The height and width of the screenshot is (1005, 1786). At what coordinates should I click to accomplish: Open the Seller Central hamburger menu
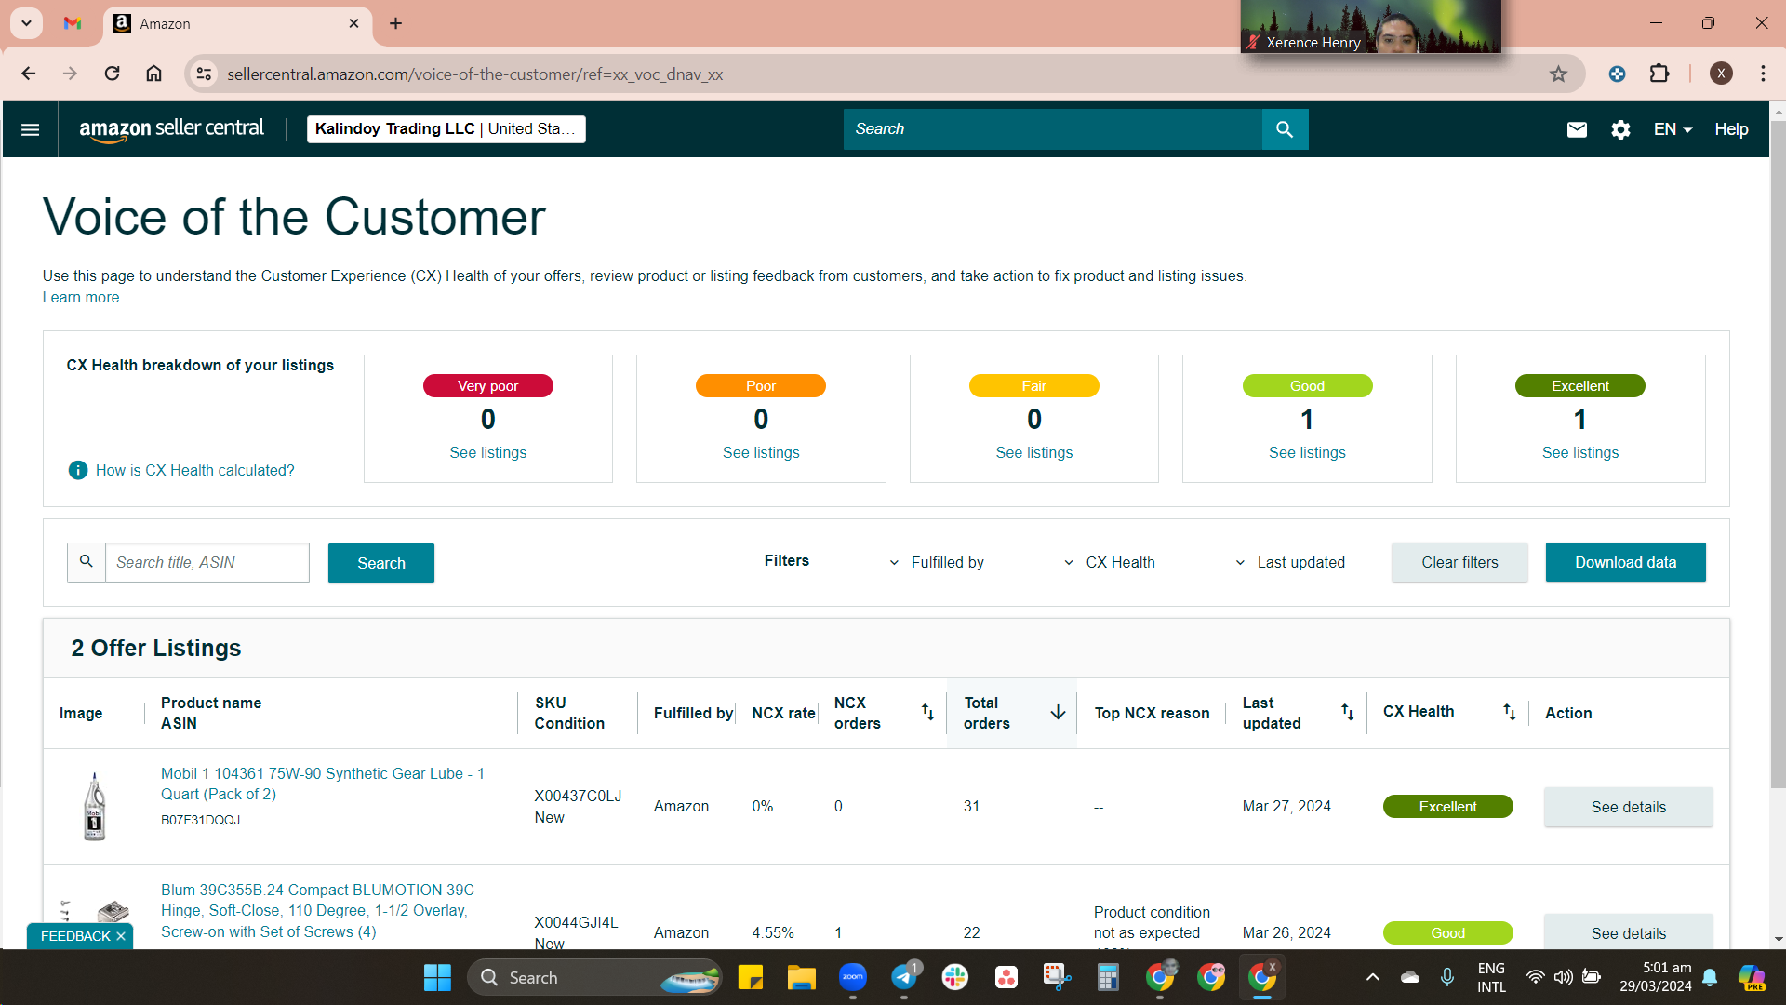pos(30,129)
